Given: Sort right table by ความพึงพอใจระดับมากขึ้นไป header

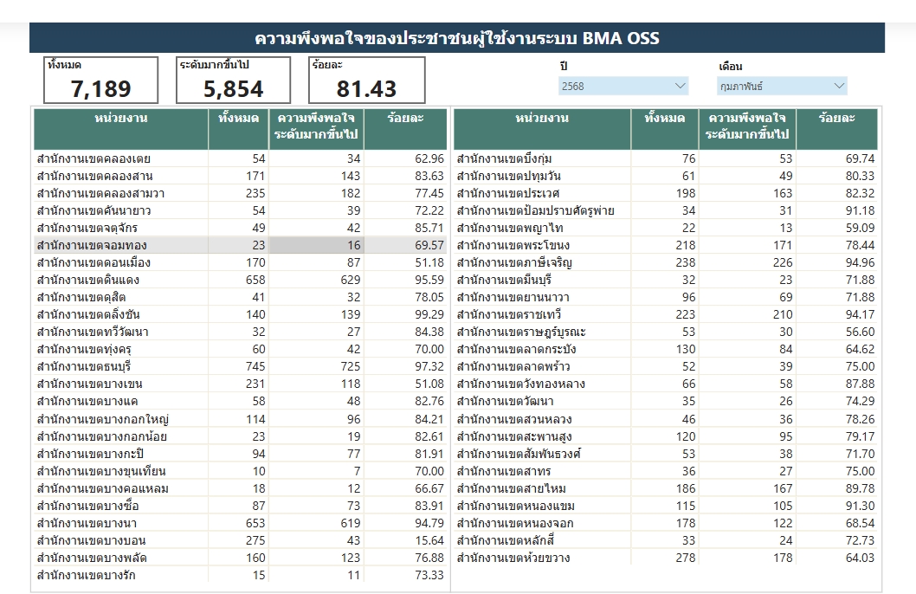Looking at the screenshot, I should point(747,128).
